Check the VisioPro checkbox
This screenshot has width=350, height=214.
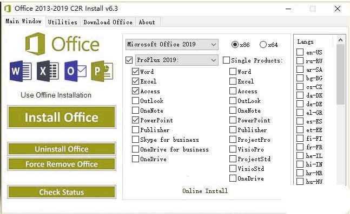[x=233, y=149]
